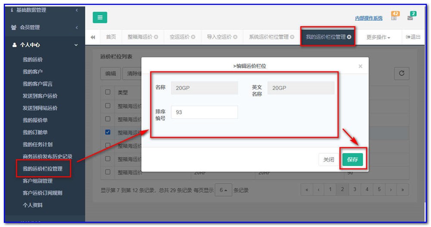Image resolution: width=431 pixels, height=227 pixels.
Task: Switch to the 空运运价 tab
Action: tap(179, 37)
